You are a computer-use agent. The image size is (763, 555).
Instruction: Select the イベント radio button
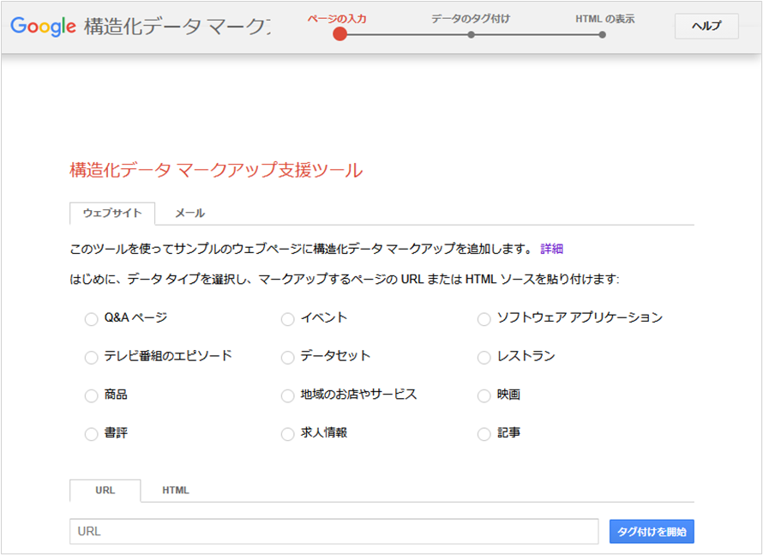288,319
